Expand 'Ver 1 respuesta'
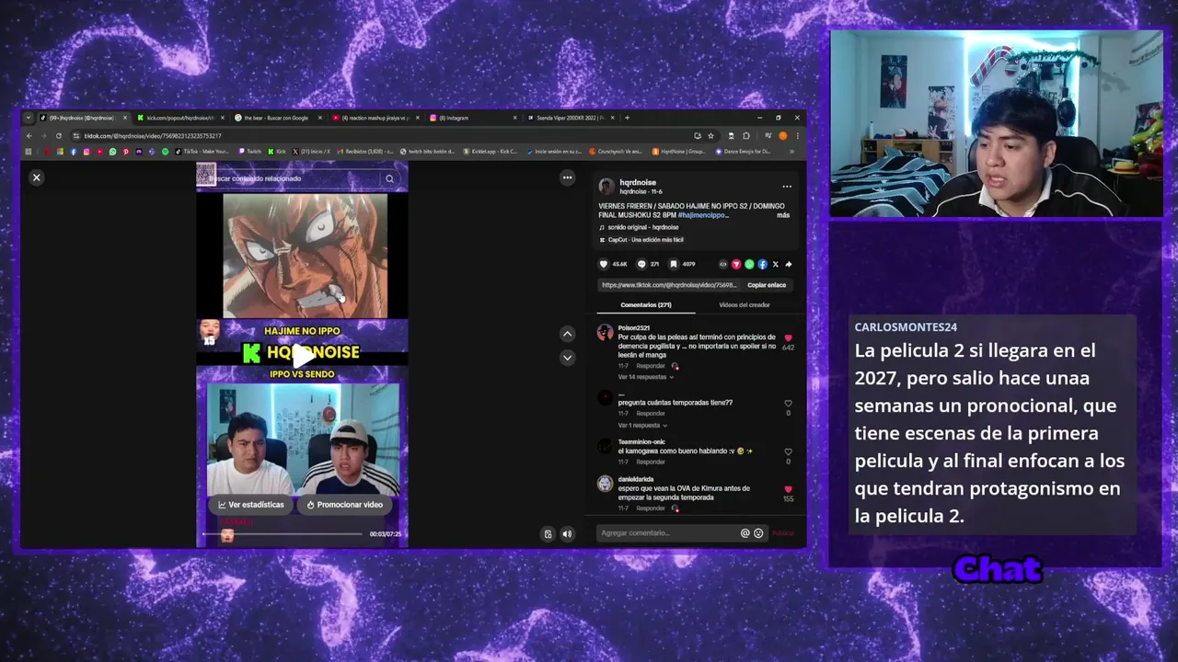This screenshot has height=662, width=1178. 642,426
